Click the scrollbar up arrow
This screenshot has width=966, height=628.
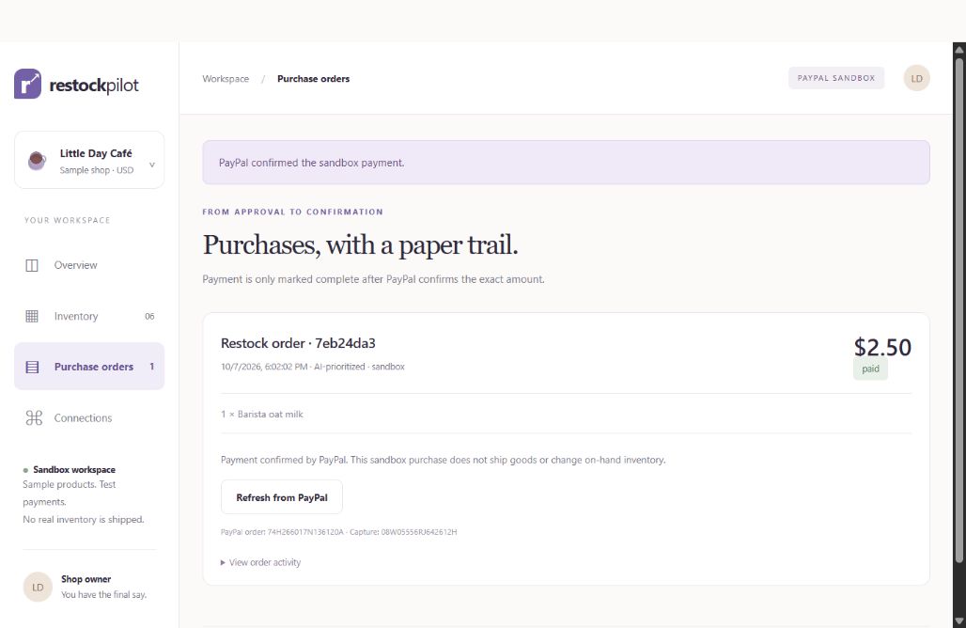[x=958, y=49]
